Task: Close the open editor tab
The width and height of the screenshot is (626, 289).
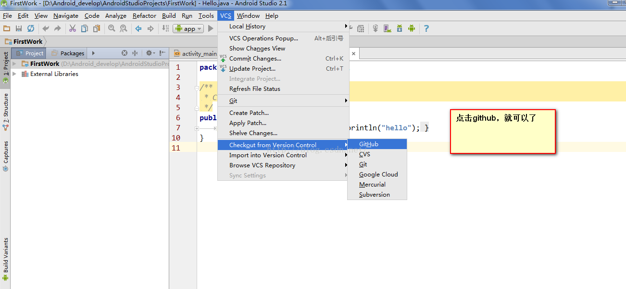Action: (354, 54)
